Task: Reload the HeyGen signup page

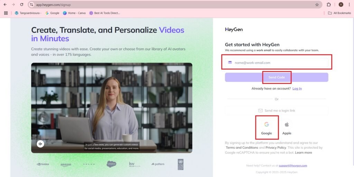Action: [x=22, y=4]
